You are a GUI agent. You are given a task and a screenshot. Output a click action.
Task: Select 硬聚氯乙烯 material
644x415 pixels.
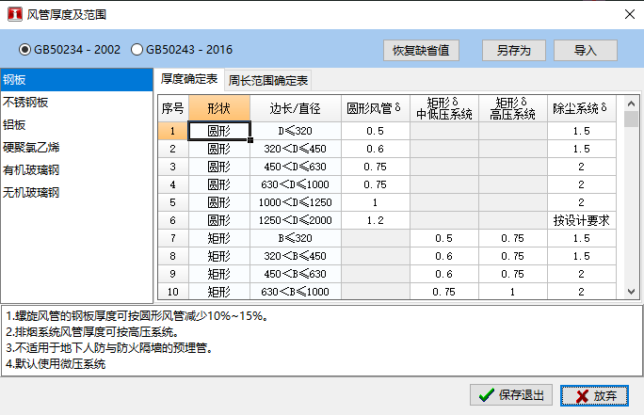pos(32,148)
